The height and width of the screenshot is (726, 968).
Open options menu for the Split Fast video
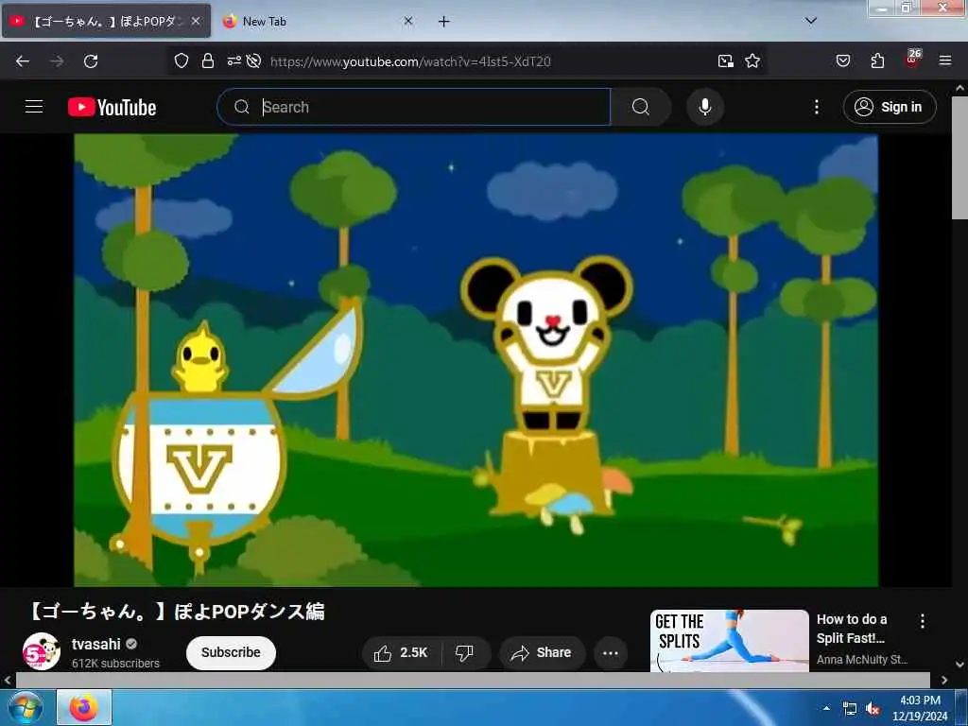point(923,621)
